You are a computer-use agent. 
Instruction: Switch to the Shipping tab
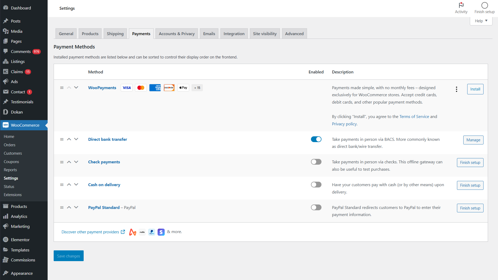[x=115, y=34]
